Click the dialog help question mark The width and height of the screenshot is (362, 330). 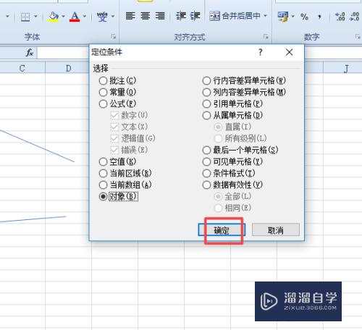[260, 52]
